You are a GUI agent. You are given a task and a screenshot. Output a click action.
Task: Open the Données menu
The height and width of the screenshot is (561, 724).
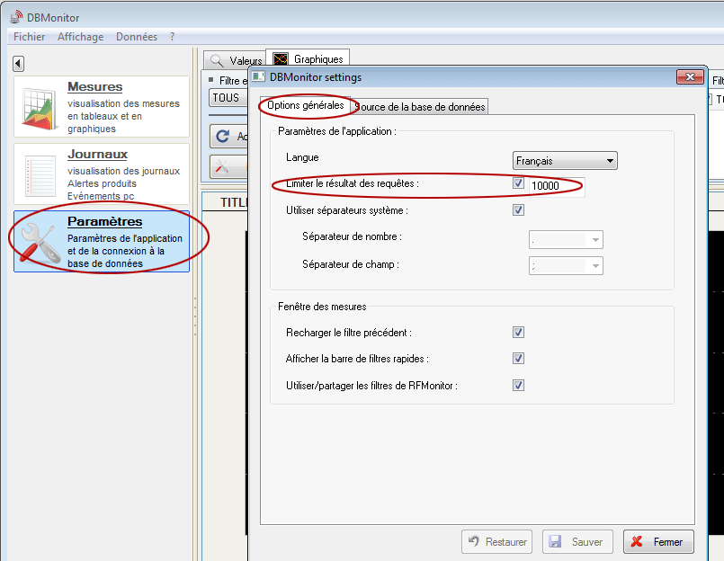136,37
